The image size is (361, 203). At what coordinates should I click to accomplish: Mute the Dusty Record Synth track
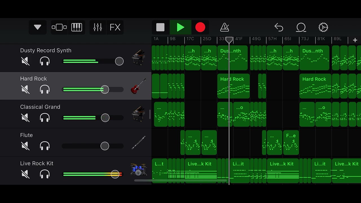coord(25,61)
